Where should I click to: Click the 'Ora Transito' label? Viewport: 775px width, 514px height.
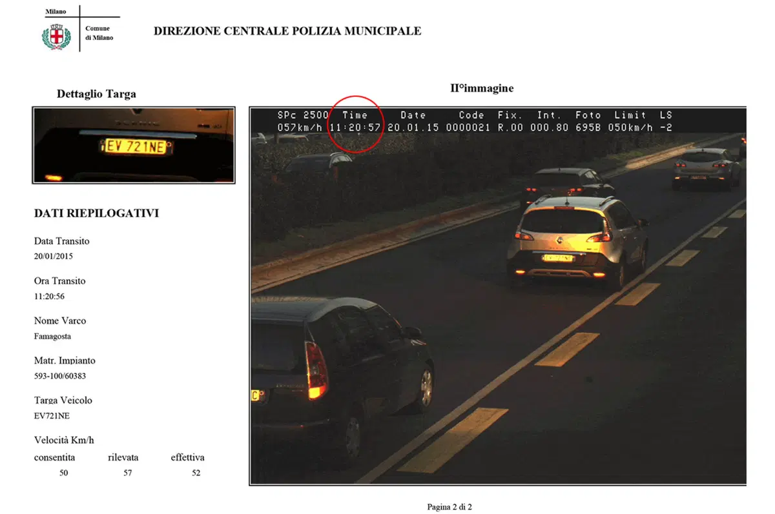60,281
